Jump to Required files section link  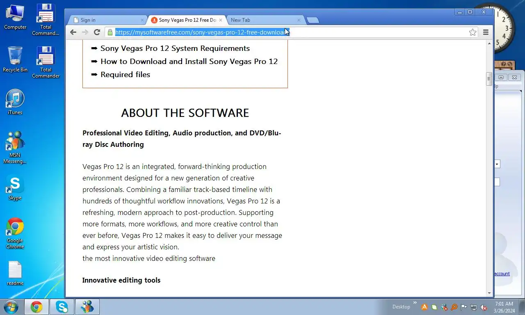click(125, 75)
